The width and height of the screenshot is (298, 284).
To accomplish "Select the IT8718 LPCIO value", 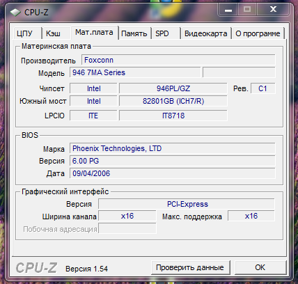I will tap(173, 116).
